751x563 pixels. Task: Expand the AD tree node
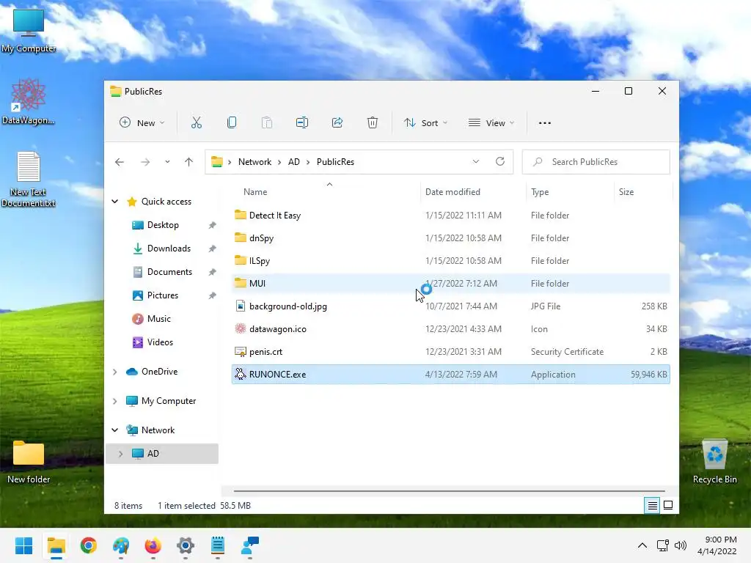[x=121, y=453]
